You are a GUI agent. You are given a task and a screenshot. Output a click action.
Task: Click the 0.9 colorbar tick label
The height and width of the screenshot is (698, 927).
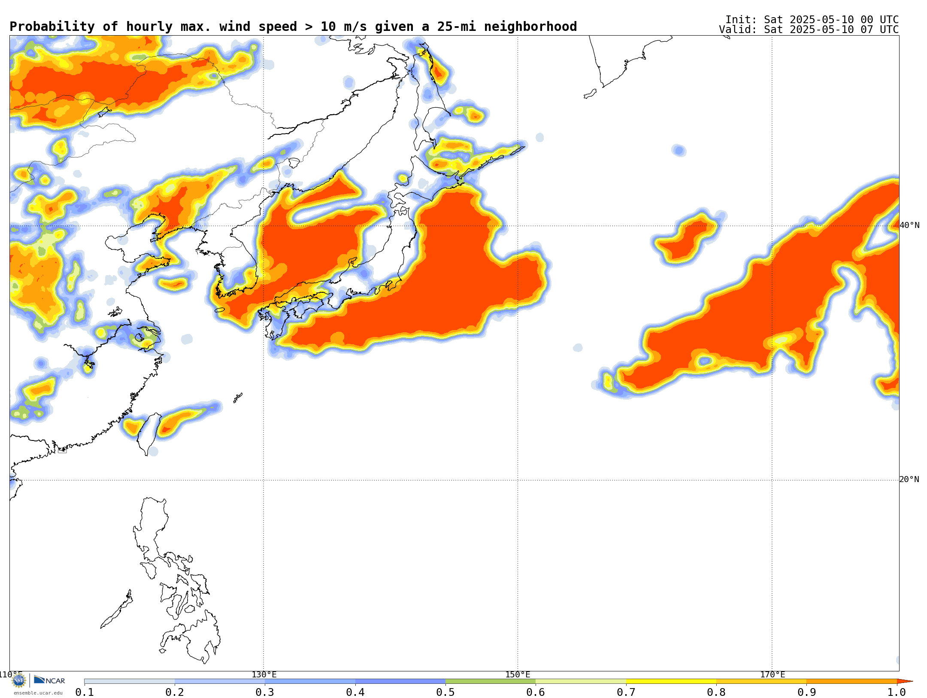[806, 692]
